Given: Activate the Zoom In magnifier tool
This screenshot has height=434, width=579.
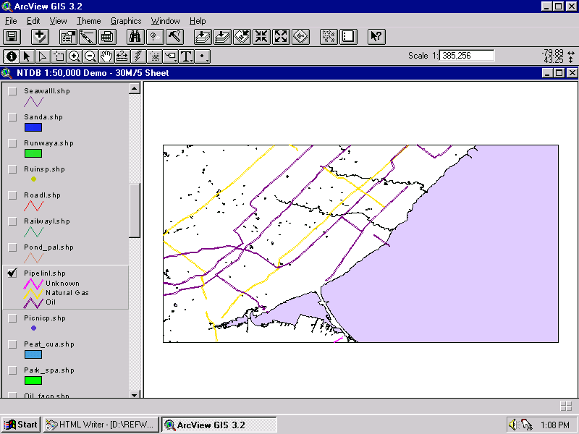Looking at the screenshot, I should [x=75, y=56].
